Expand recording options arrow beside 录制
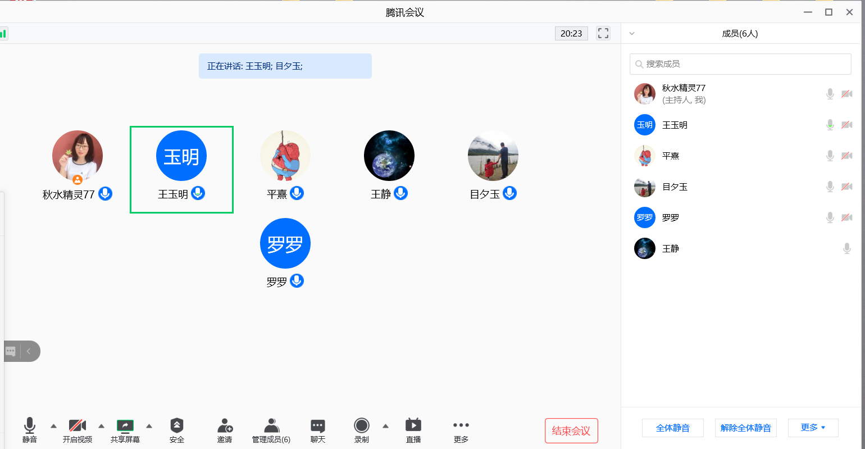Image resolution: width=865 pixels, height=449 pixels. pyautogui.click(x=386, y=426)
